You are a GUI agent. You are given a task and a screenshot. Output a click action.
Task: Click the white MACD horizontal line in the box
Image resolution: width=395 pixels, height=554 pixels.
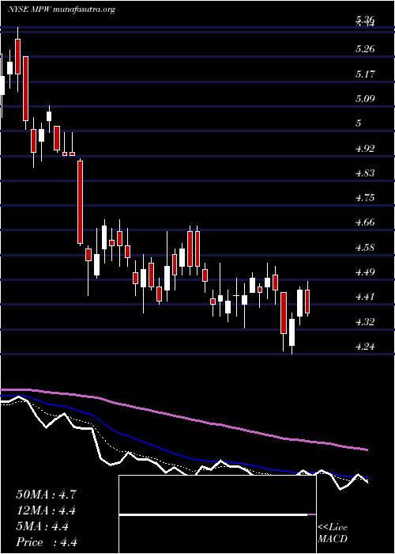(x=213, y=515)
